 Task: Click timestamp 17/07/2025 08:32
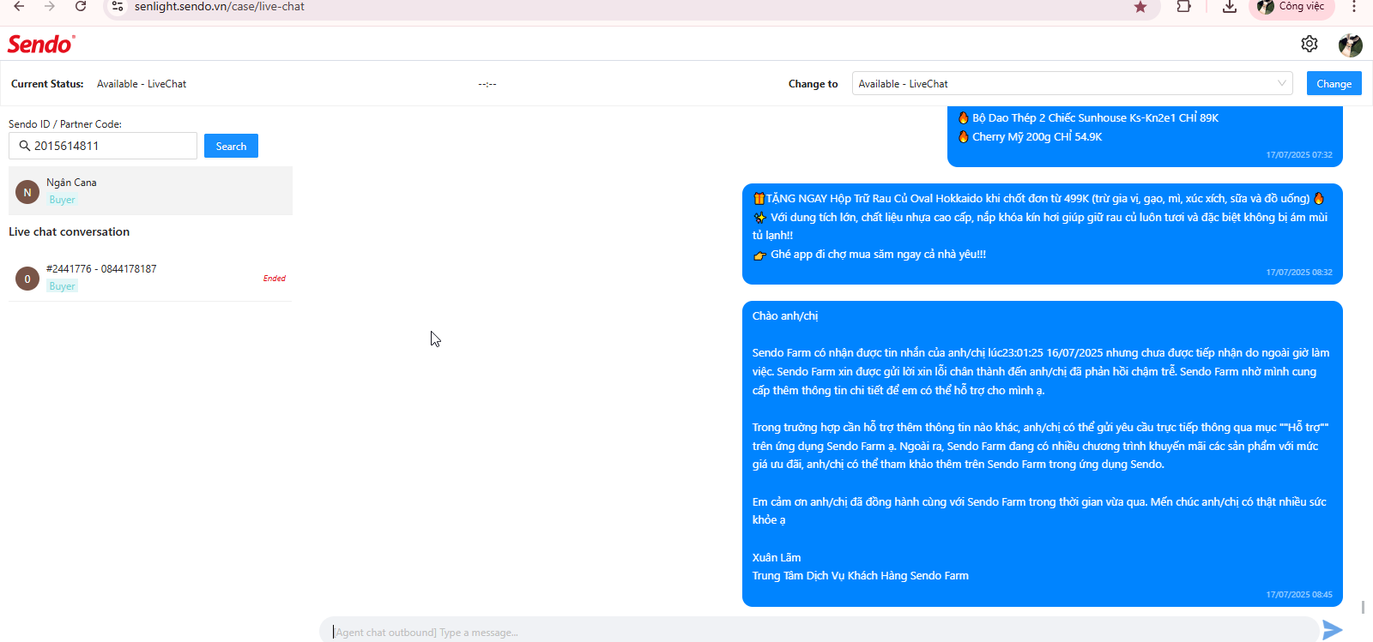coord(1299,272)
